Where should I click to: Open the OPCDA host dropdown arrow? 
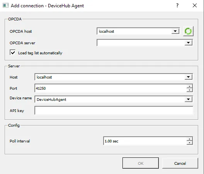point(175,31)
